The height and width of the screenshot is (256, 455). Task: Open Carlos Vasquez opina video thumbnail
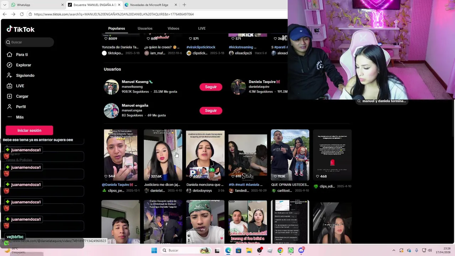coord(163,222)
